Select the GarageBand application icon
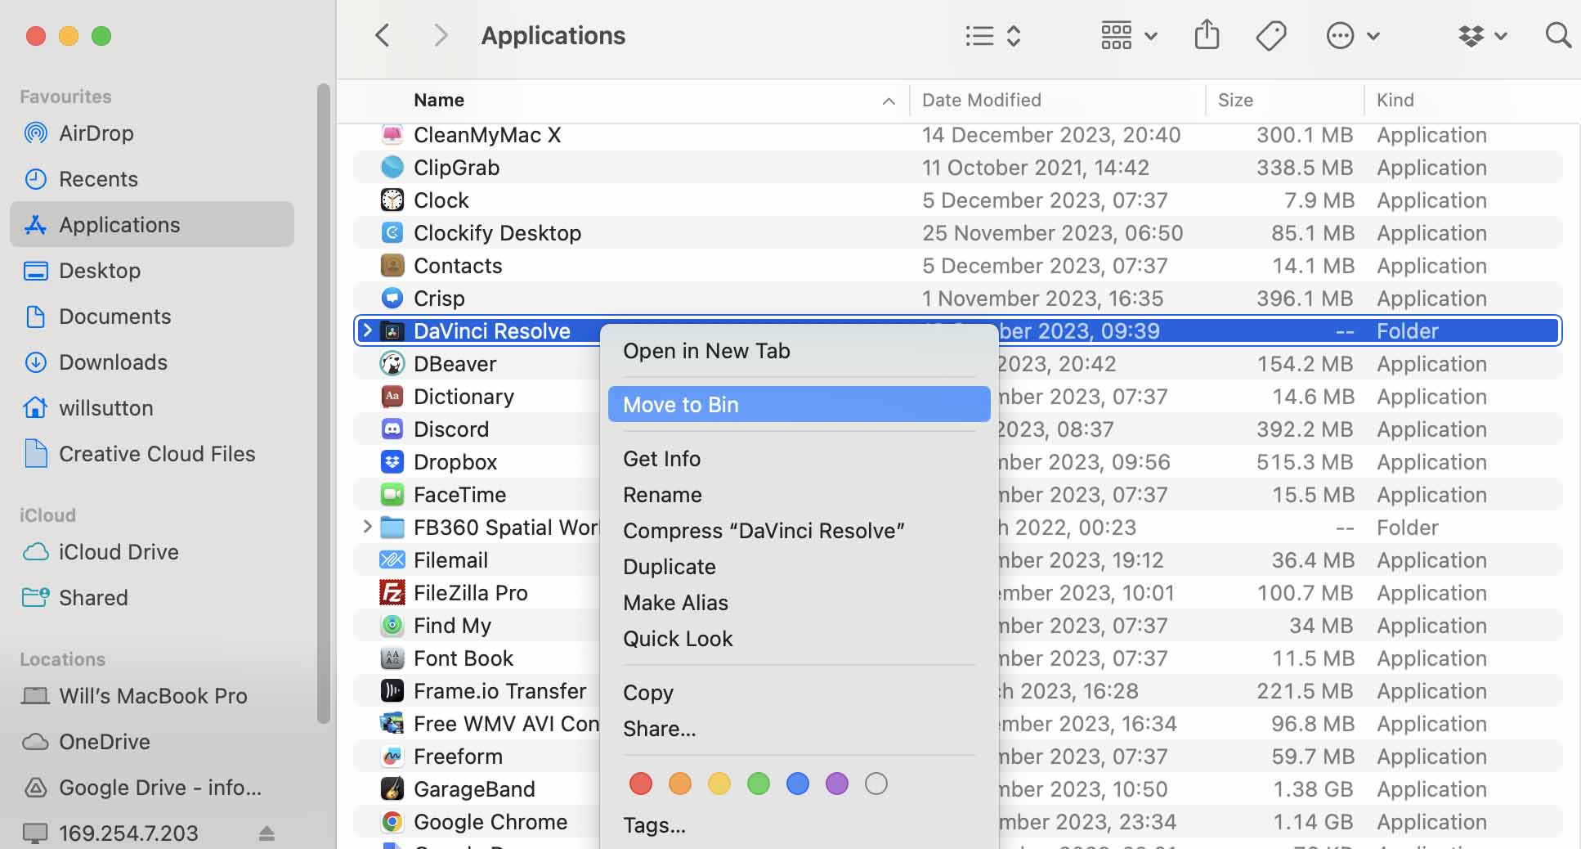This screenshot has height=849, width=1581. tap(392, 788)
